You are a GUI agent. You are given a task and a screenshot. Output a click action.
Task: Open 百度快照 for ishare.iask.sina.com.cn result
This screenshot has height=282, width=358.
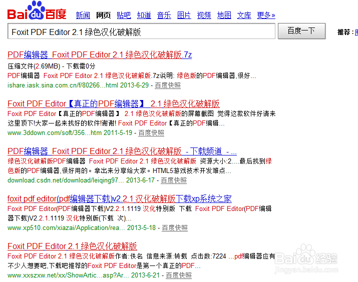pyautogui.click(x=168, y=85)
